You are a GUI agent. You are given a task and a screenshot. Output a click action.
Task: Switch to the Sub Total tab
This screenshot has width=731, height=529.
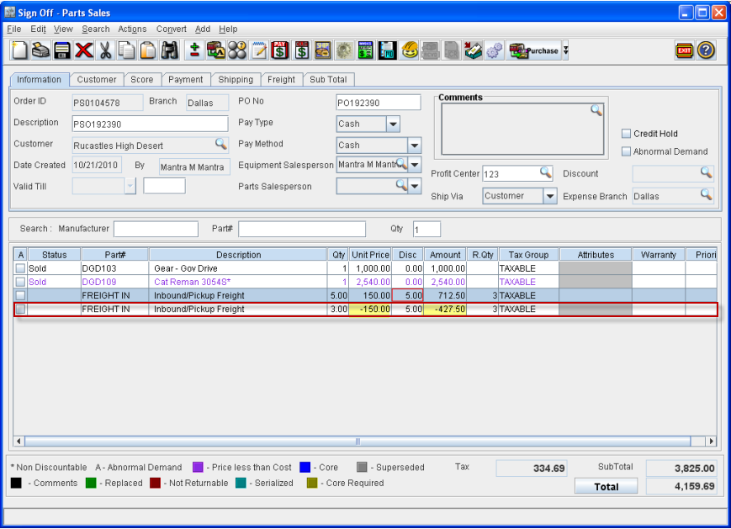coord(328,80)
